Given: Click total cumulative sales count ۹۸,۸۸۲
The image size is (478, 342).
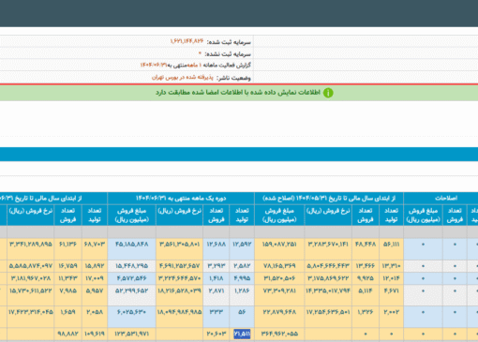Looking at the screenshot, I should coord(67,334).
